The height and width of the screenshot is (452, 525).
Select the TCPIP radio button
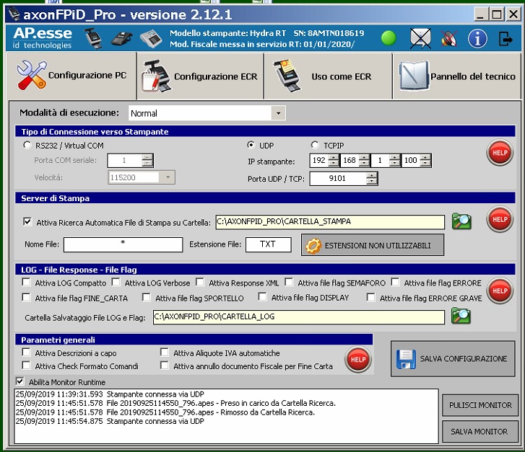(x=314, y=145)
